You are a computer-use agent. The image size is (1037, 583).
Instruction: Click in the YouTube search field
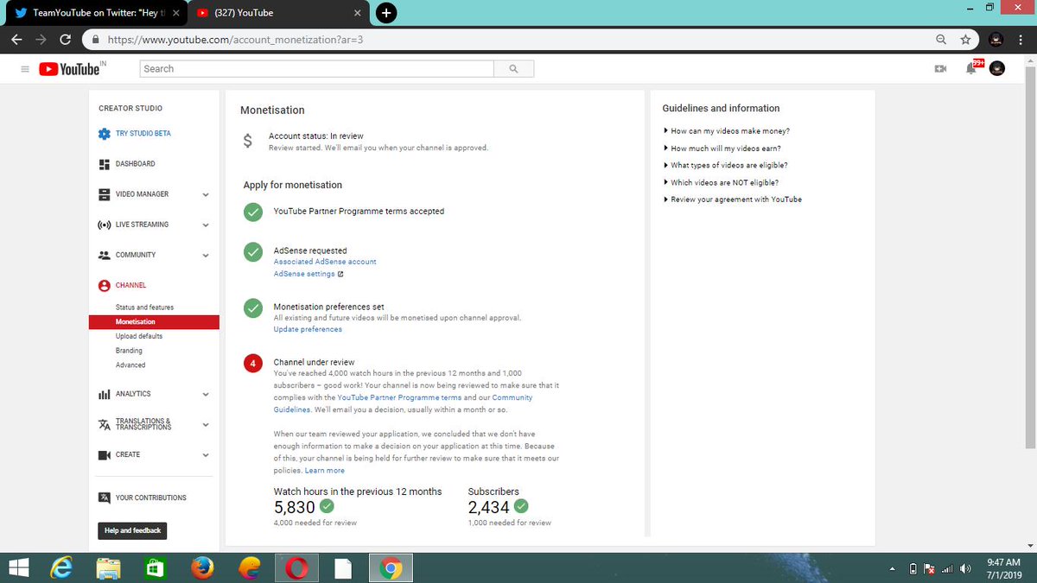coord(316,69)
